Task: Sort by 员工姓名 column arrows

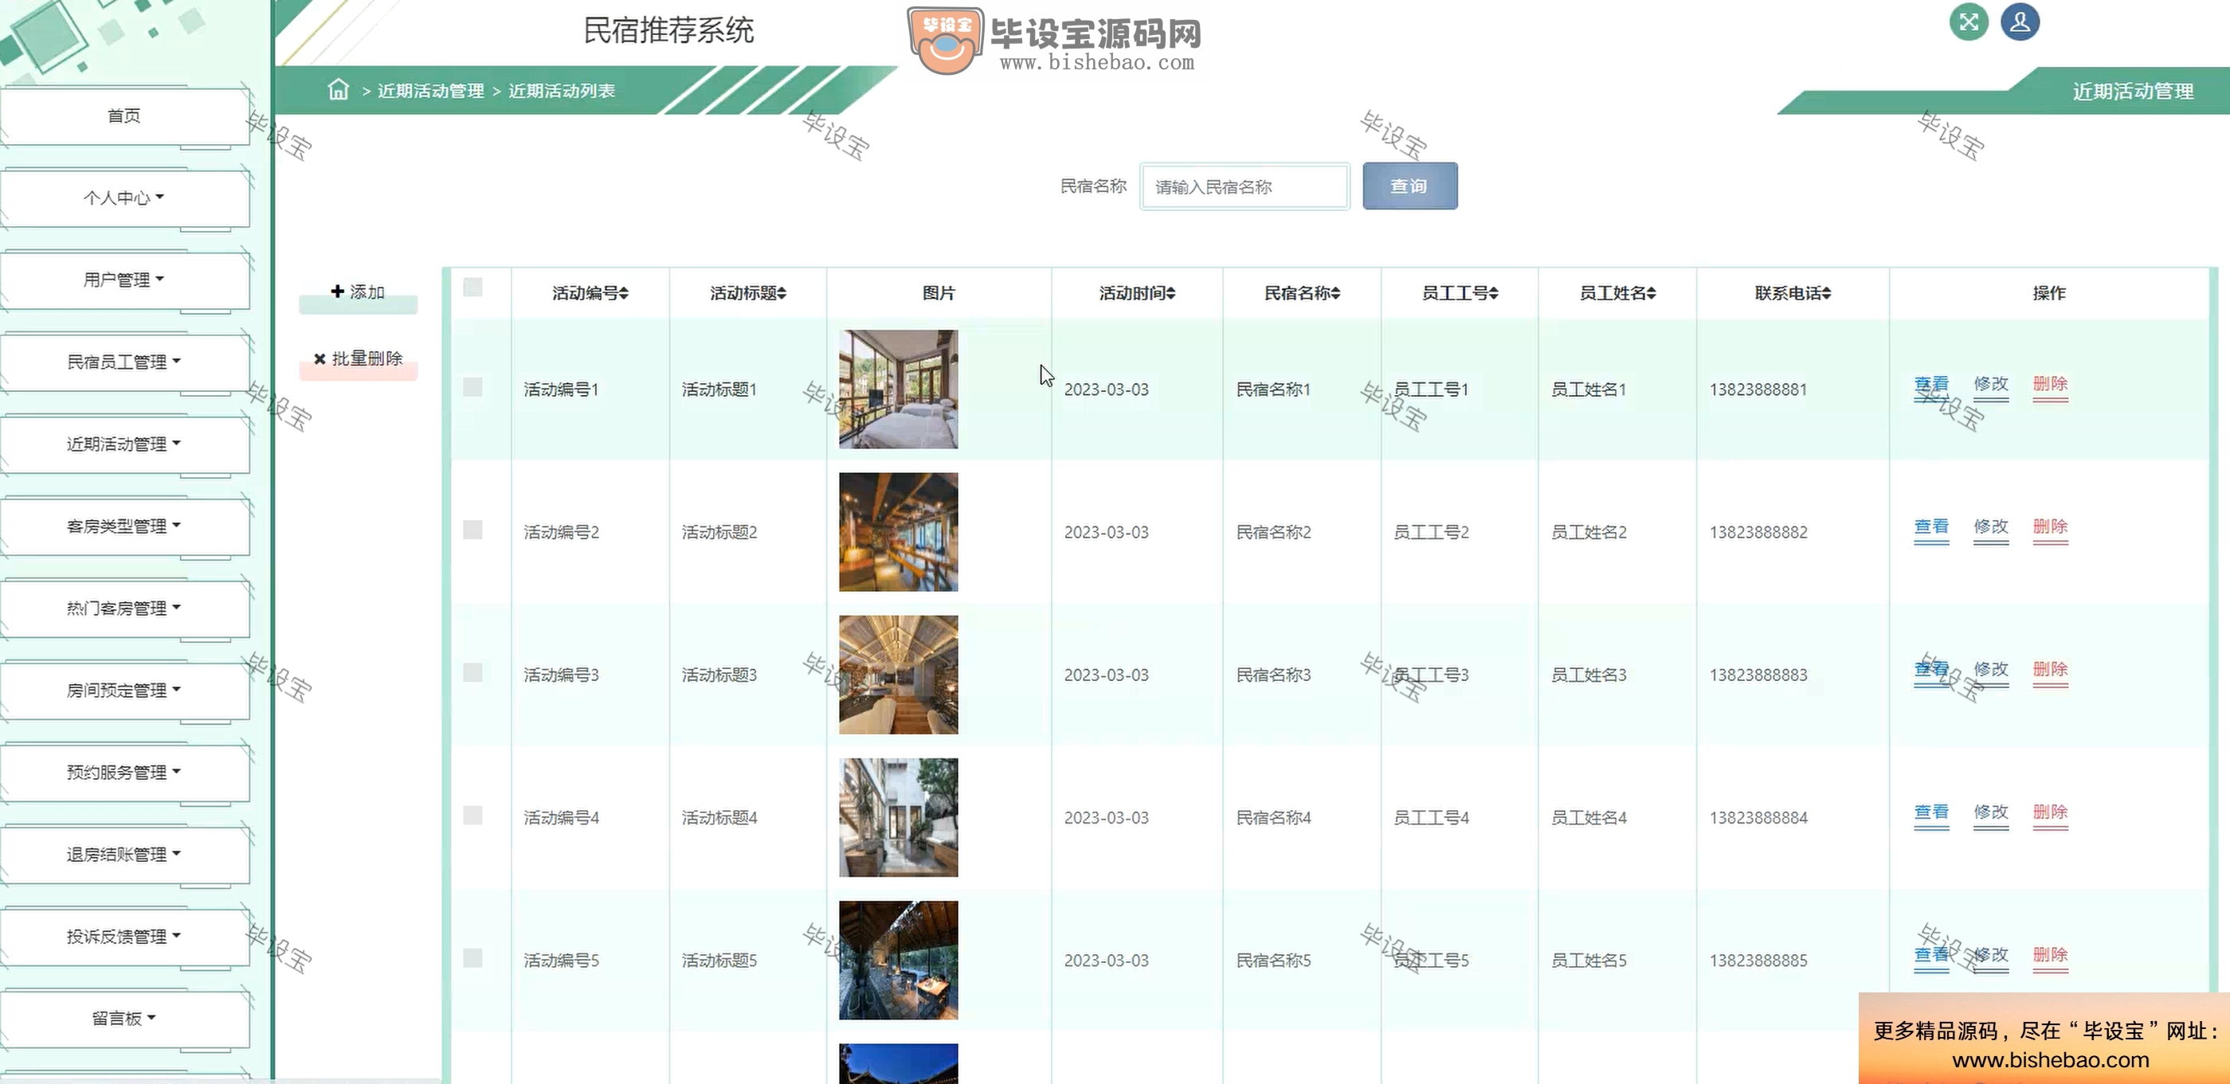Action: tap(1651, 293)
